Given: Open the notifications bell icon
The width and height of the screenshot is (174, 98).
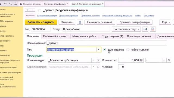Looking at the screenshot, I should 15,4.
